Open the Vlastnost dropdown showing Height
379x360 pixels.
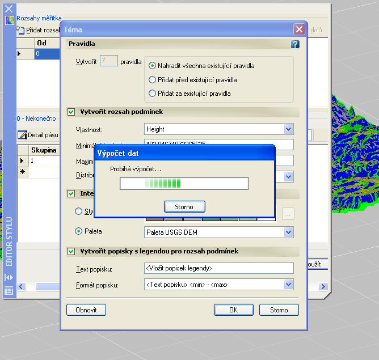coord(288,129)
